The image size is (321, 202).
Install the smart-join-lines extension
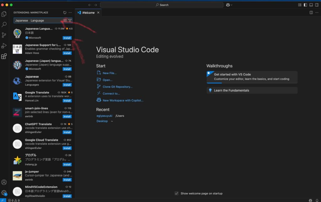tap(67, 117)
